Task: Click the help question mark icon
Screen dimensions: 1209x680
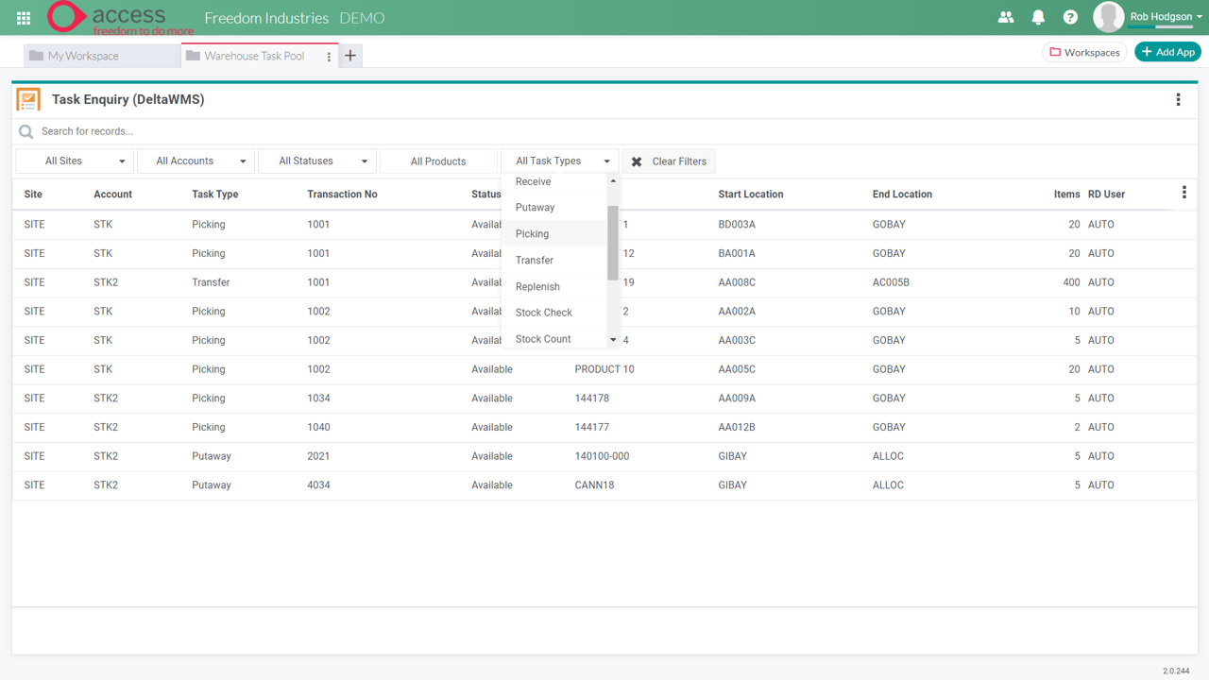Action: (x=1070, y=16)
